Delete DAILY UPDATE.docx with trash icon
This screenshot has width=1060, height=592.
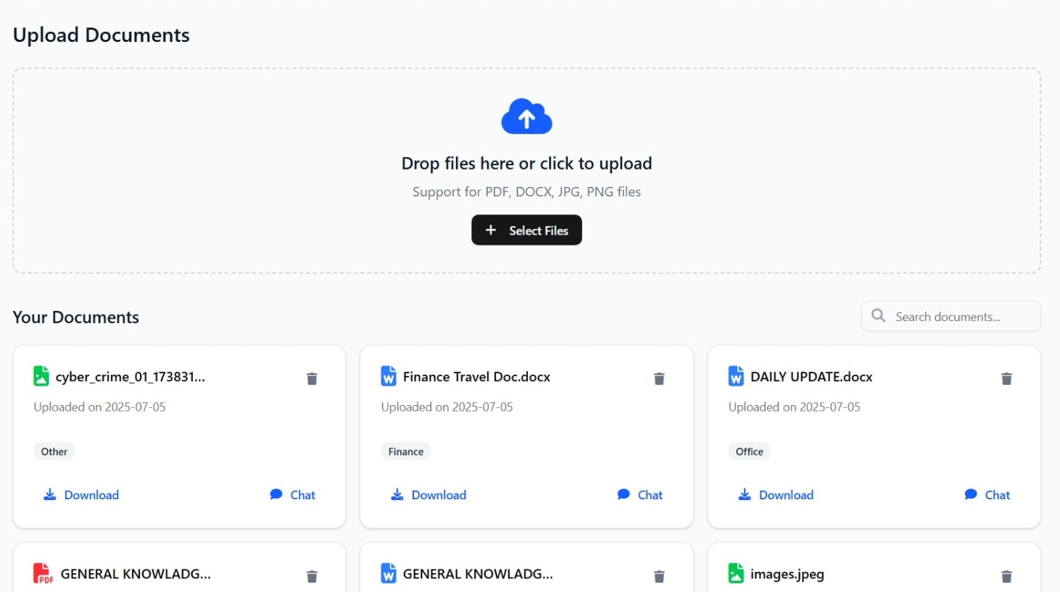(1006, 378)
